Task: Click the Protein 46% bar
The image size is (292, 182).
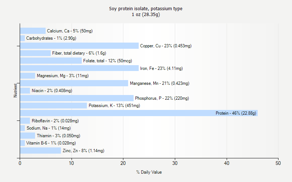Action: pyautogui.click(x=139, y=113)
